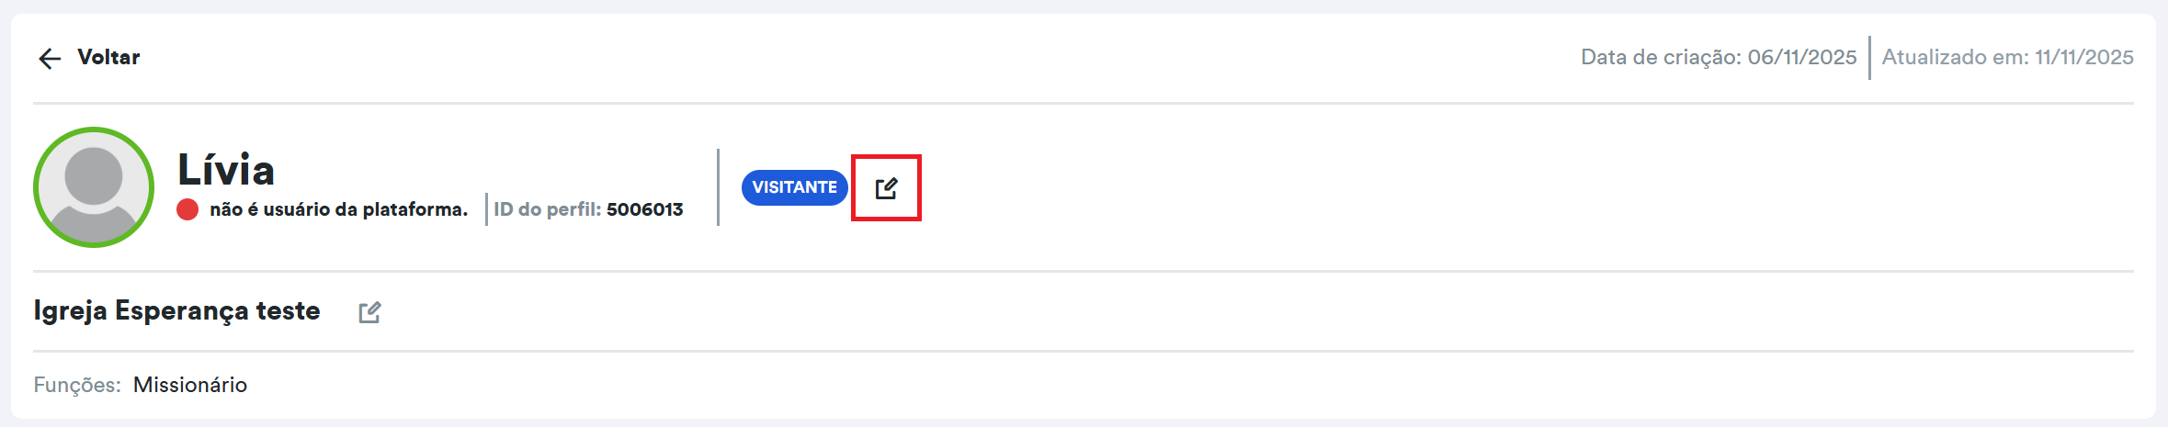
Task: Click the profile name Lívia
Action: click(x=226, y=170)
